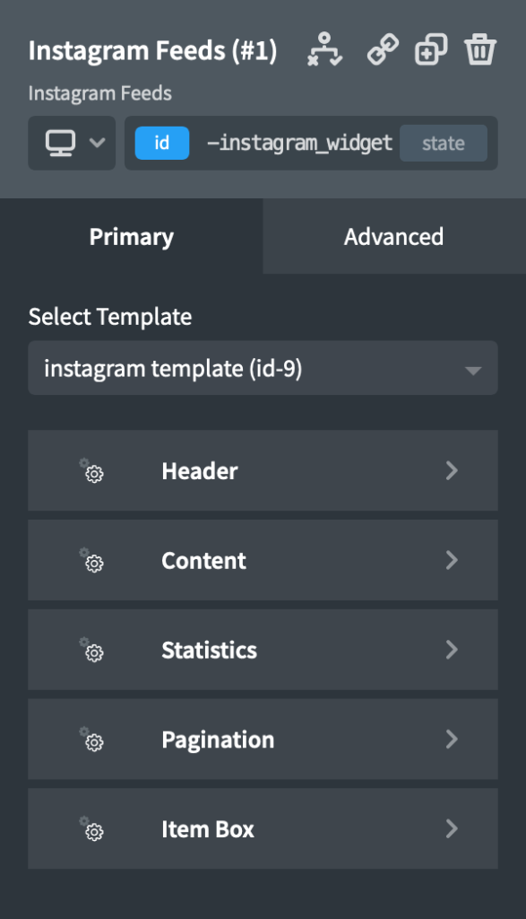This screenshot has width=526, height=919.
Task: Expand the Header section chevron
Action: pos(452,470)
